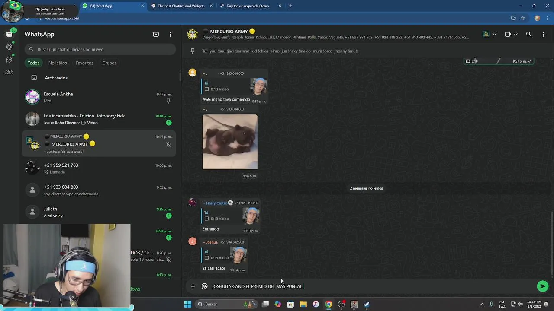Click the message text input field
The width and height of the screenshot is (554, 311).
[x=372, y=286]
